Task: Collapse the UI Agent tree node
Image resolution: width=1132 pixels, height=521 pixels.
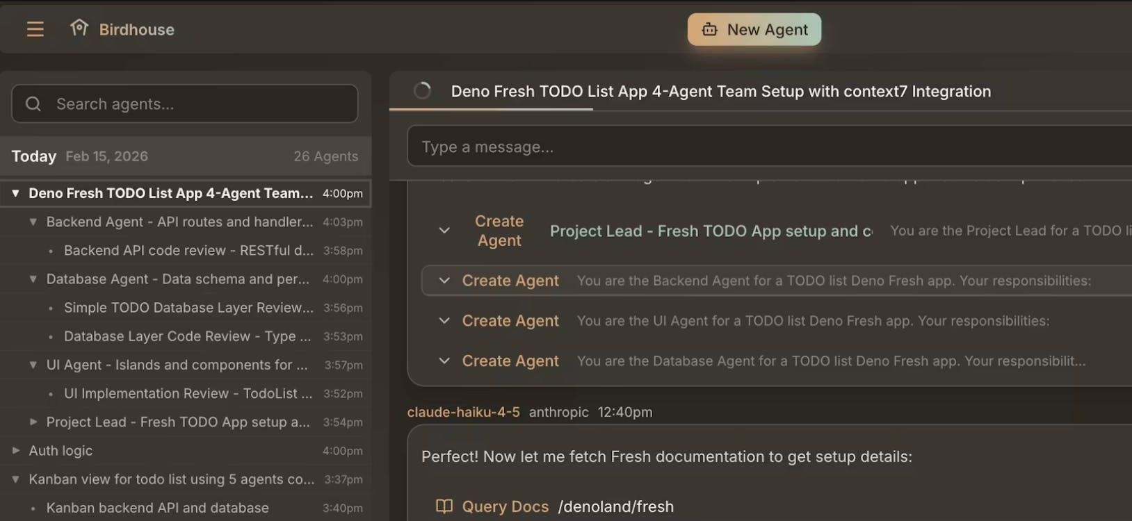Action: point(33,365)
